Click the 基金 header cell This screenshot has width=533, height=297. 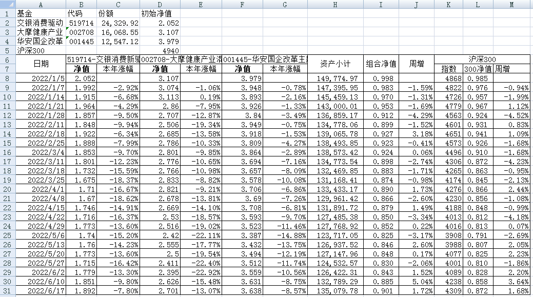coord(41,13)
